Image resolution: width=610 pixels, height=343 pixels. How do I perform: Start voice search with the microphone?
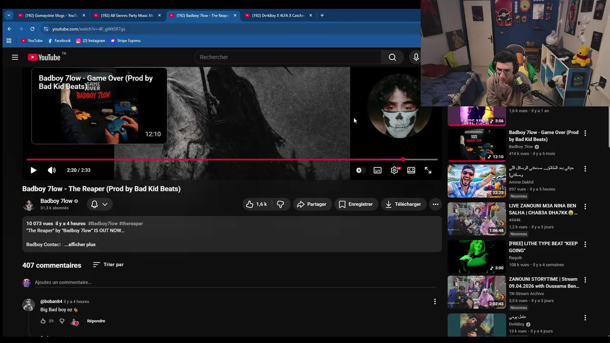(x=416, y=57)
